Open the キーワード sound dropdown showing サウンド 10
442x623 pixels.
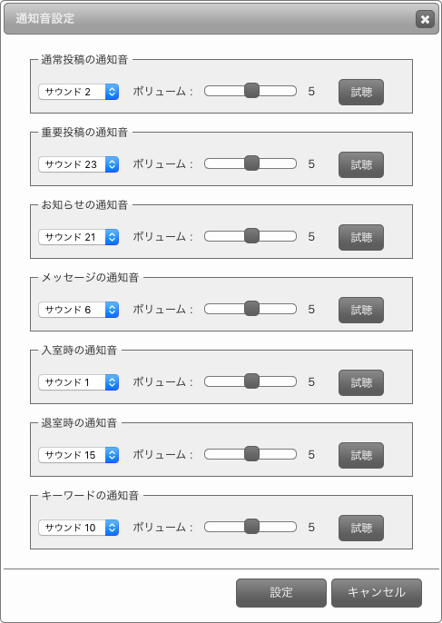coord(79,528)
